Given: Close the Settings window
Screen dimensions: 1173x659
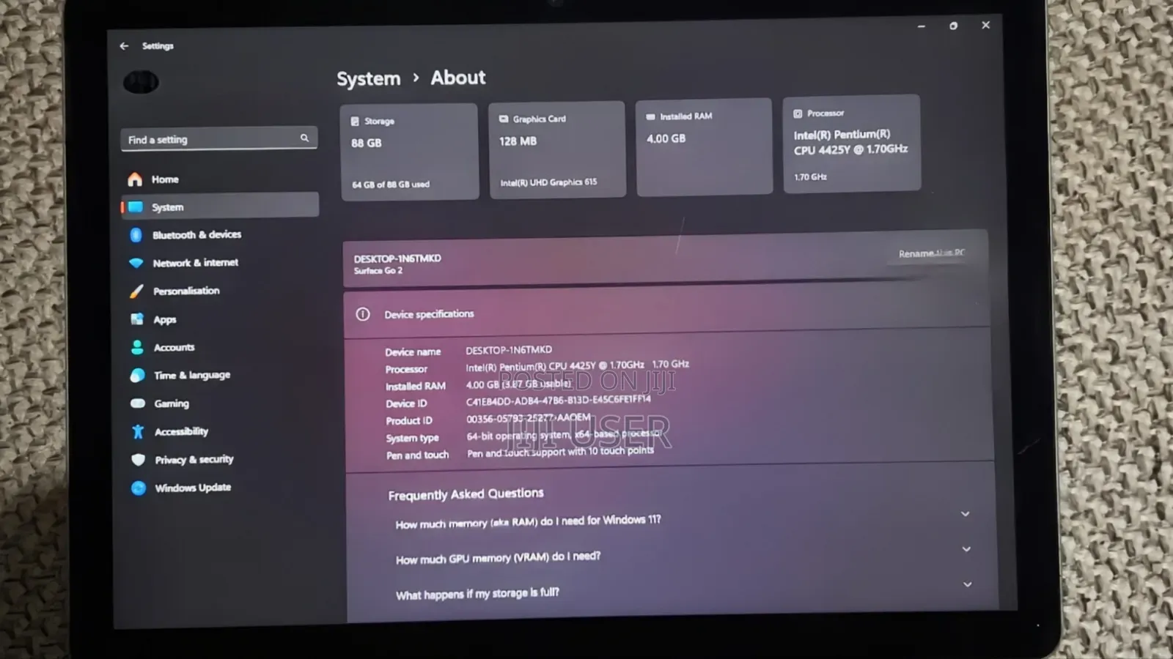Looking at the screenshot, I should 985,25.
